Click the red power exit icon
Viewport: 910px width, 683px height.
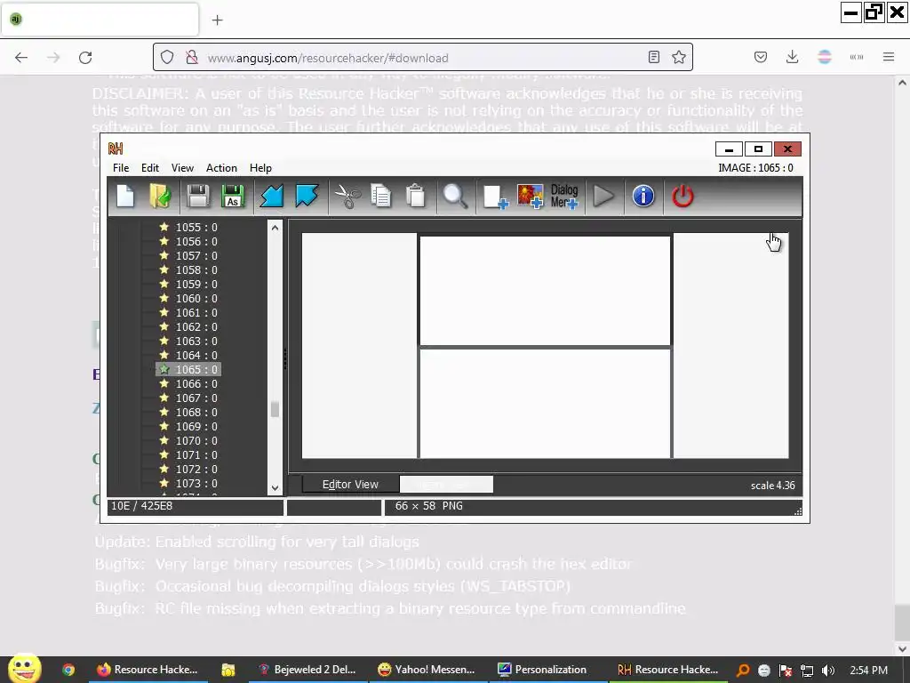point(682,197)
